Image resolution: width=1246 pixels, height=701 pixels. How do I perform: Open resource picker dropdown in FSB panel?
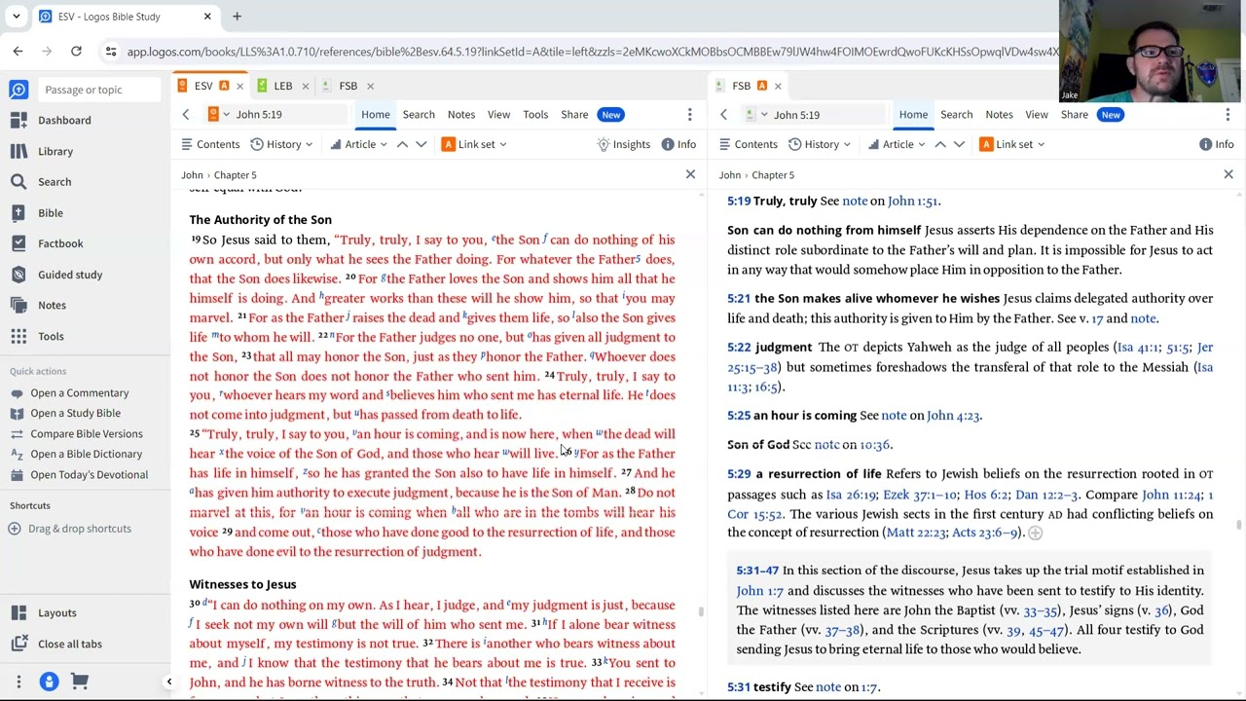[756, 115]
